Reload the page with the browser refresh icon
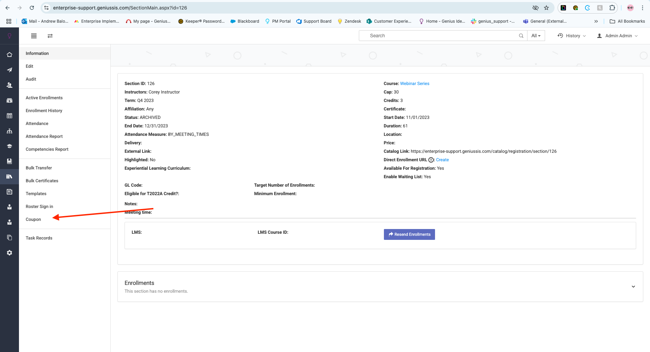Image resolution: width=650 pixels, height=352 pixels. 32,8
